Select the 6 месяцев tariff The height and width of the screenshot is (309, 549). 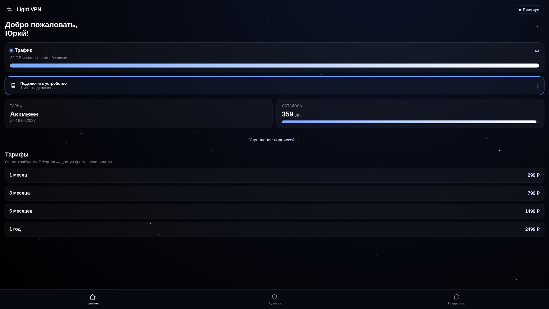274,211
